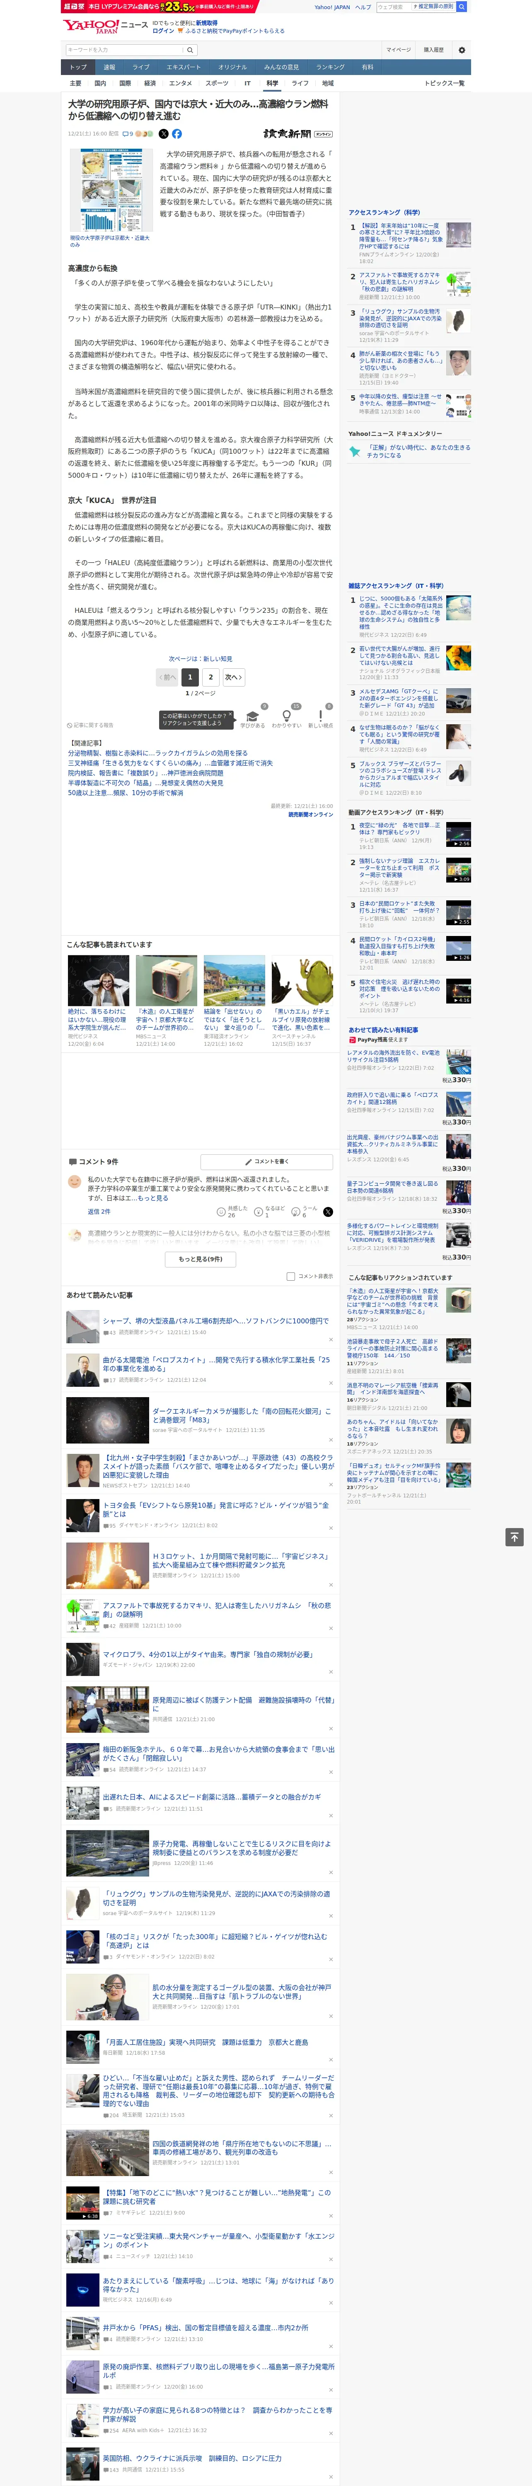
Task: Click the ヘルプ link in the header
Action: [362, 7]
